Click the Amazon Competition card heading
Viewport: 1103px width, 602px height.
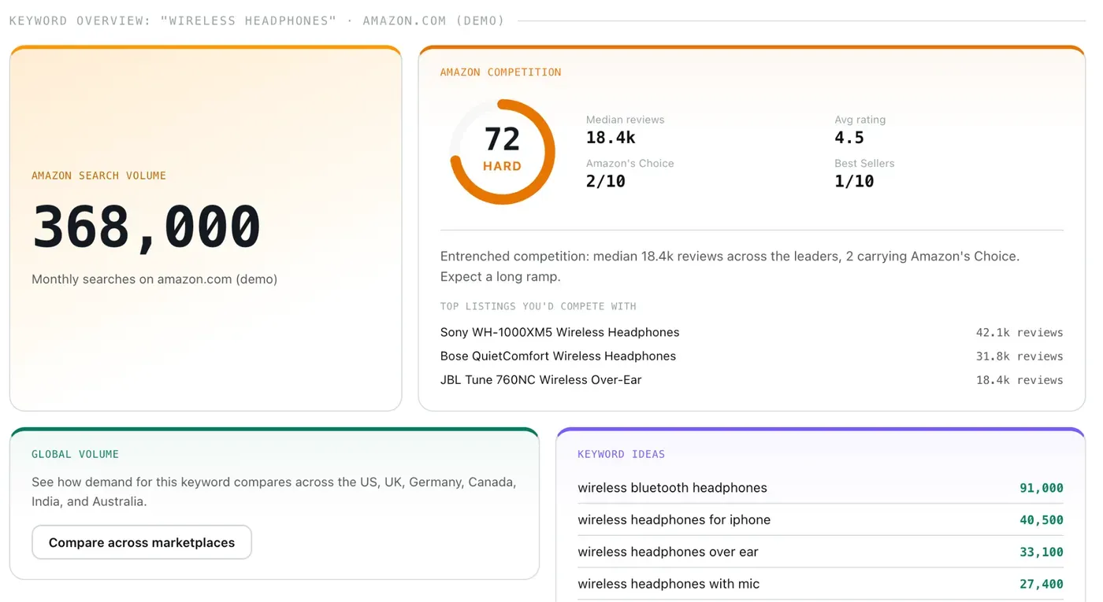click(x=500, y=72)
